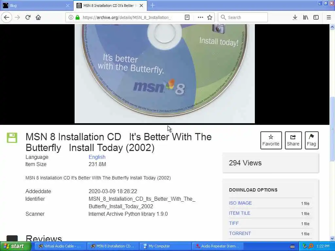Download the ISO IMAGE file

click(x=240, y=203)
